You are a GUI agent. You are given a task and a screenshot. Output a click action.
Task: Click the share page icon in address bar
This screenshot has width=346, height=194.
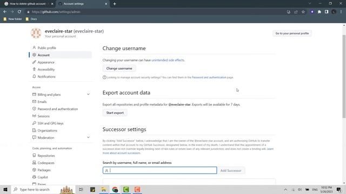[x=296, y=12]
